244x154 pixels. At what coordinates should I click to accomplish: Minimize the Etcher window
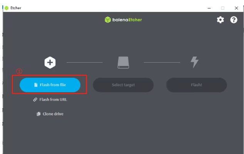209,8
